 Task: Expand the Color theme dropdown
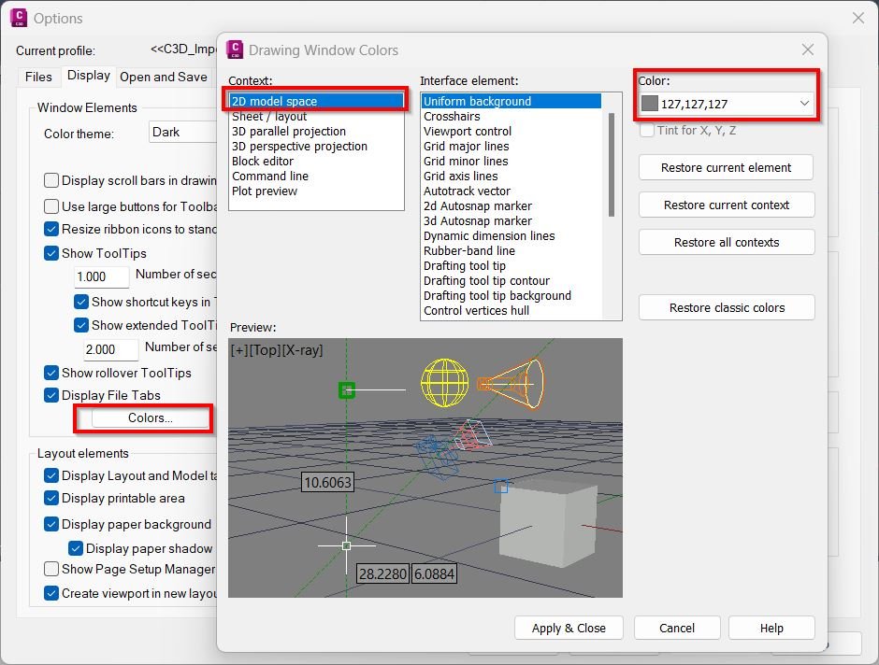point(182,133)
